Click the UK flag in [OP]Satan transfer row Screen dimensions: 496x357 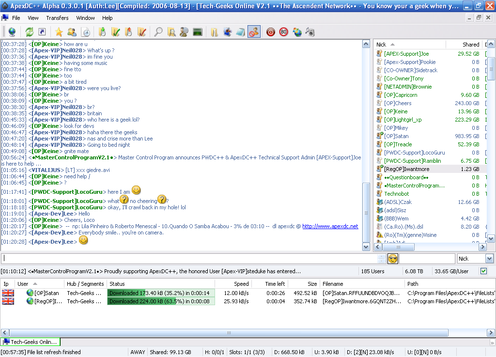click(8, 293)
